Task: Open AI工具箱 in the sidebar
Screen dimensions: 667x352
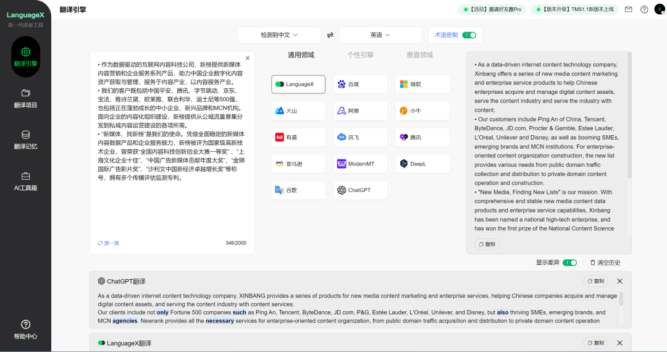Action: click(25, 181)
